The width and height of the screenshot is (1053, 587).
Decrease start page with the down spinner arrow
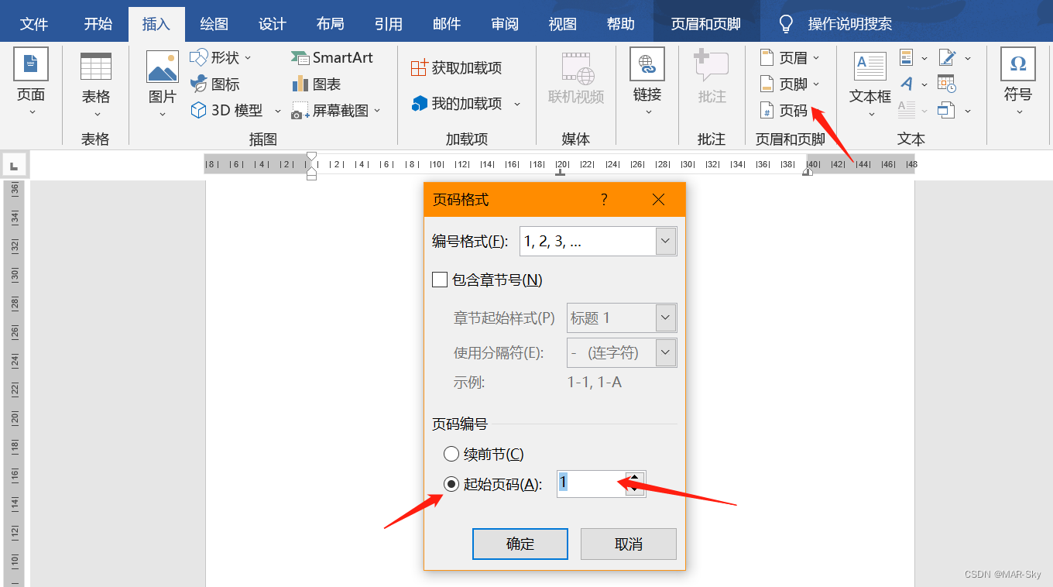635,489
